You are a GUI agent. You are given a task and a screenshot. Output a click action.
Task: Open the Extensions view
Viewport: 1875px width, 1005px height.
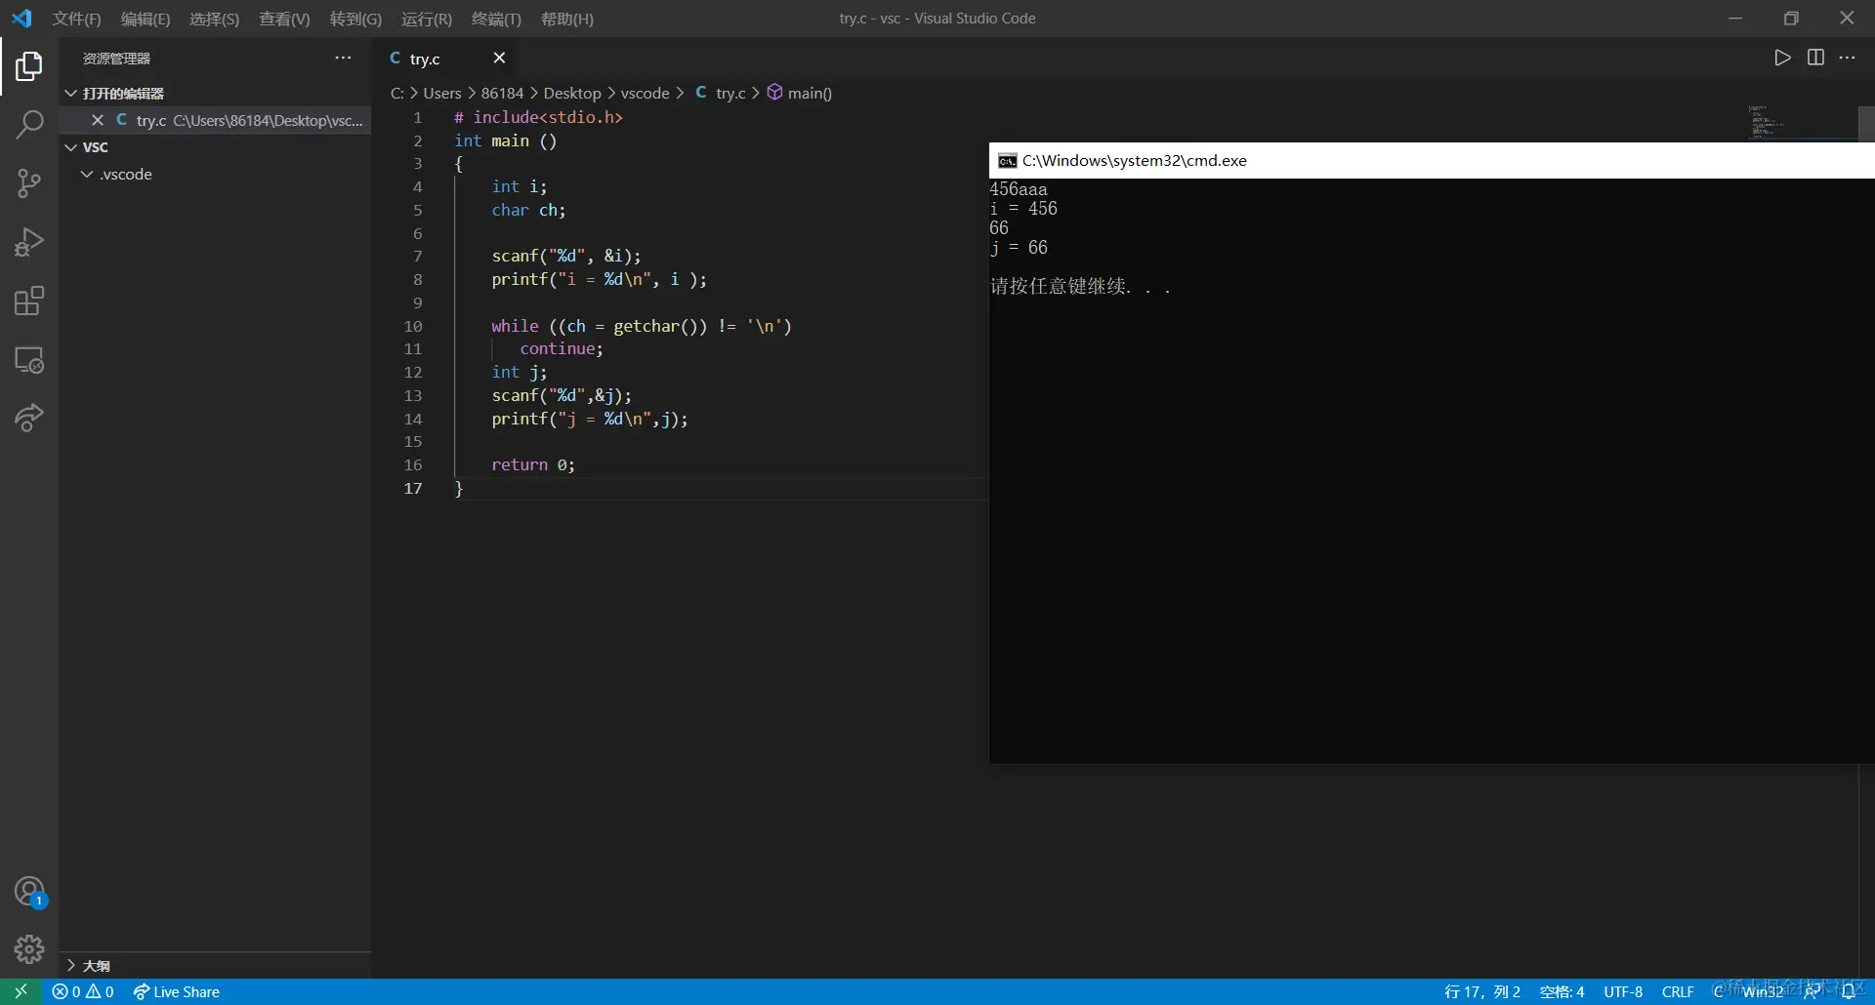point(29,301)
